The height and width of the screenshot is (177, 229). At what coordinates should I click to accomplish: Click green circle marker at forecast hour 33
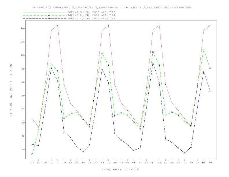(102, 53)
